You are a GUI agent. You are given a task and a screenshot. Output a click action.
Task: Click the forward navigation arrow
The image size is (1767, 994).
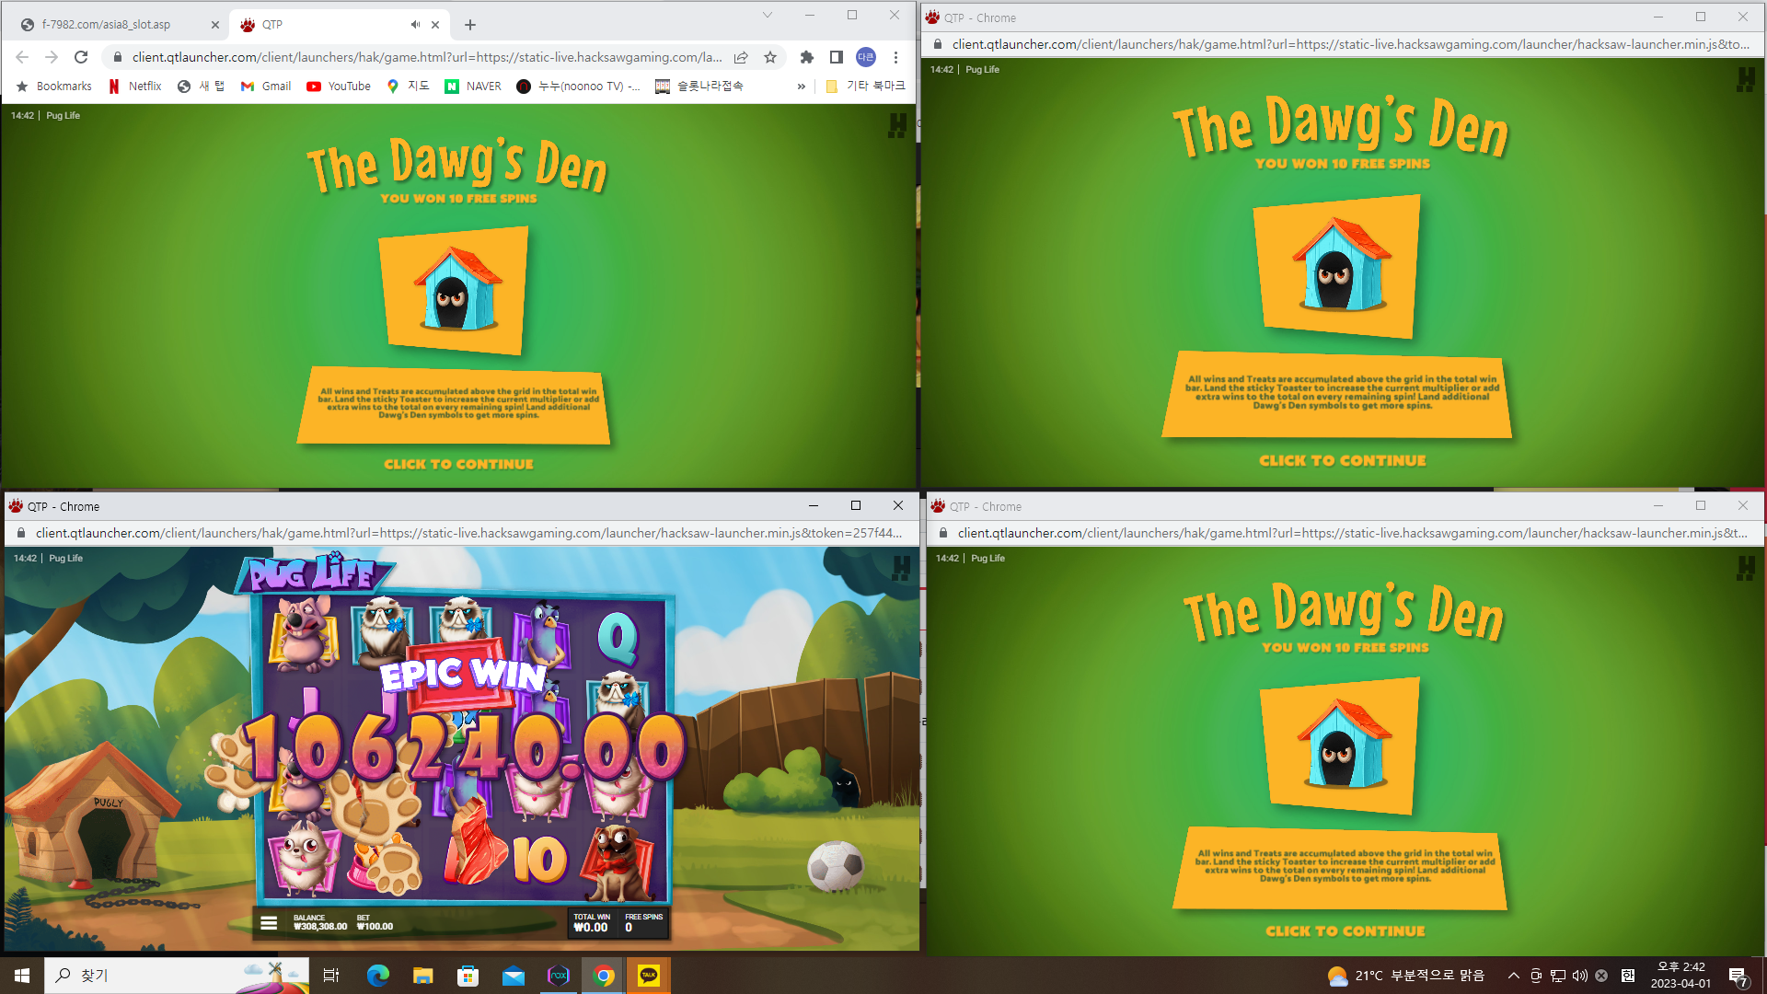pyautogui.click(x=52, y=57)
